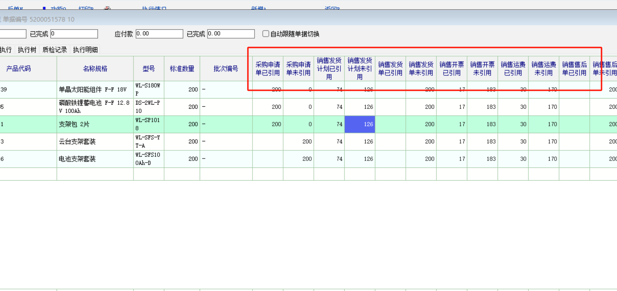Click the 销售开票已引用 column header

(x=451, y=69)
